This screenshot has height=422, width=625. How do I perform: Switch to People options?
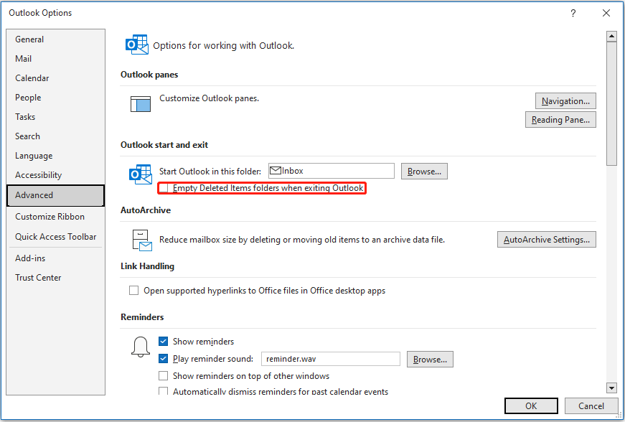56,98
